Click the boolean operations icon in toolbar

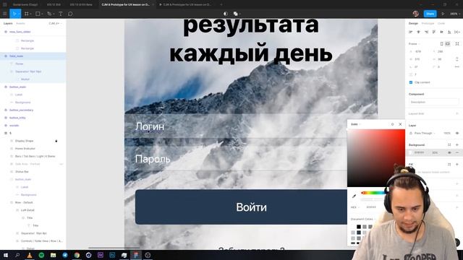coord(235,14)
